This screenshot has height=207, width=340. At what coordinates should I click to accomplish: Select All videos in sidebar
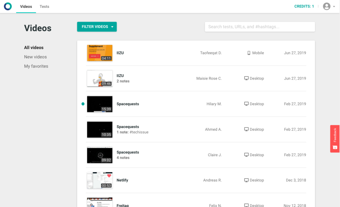[x=34, y=48]
